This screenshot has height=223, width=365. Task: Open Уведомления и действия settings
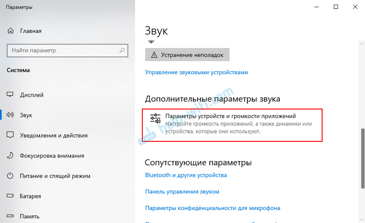(x=54, y=135)
